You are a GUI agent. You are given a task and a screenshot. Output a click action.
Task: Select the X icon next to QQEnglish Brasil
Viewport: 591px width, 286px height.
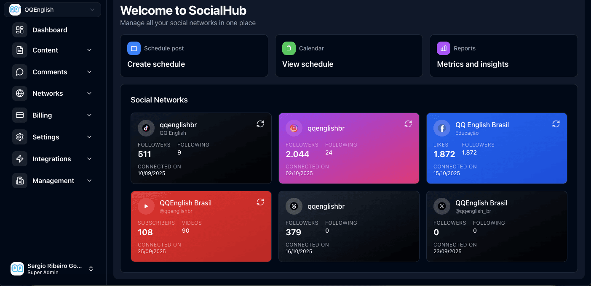tap(441, 206)
